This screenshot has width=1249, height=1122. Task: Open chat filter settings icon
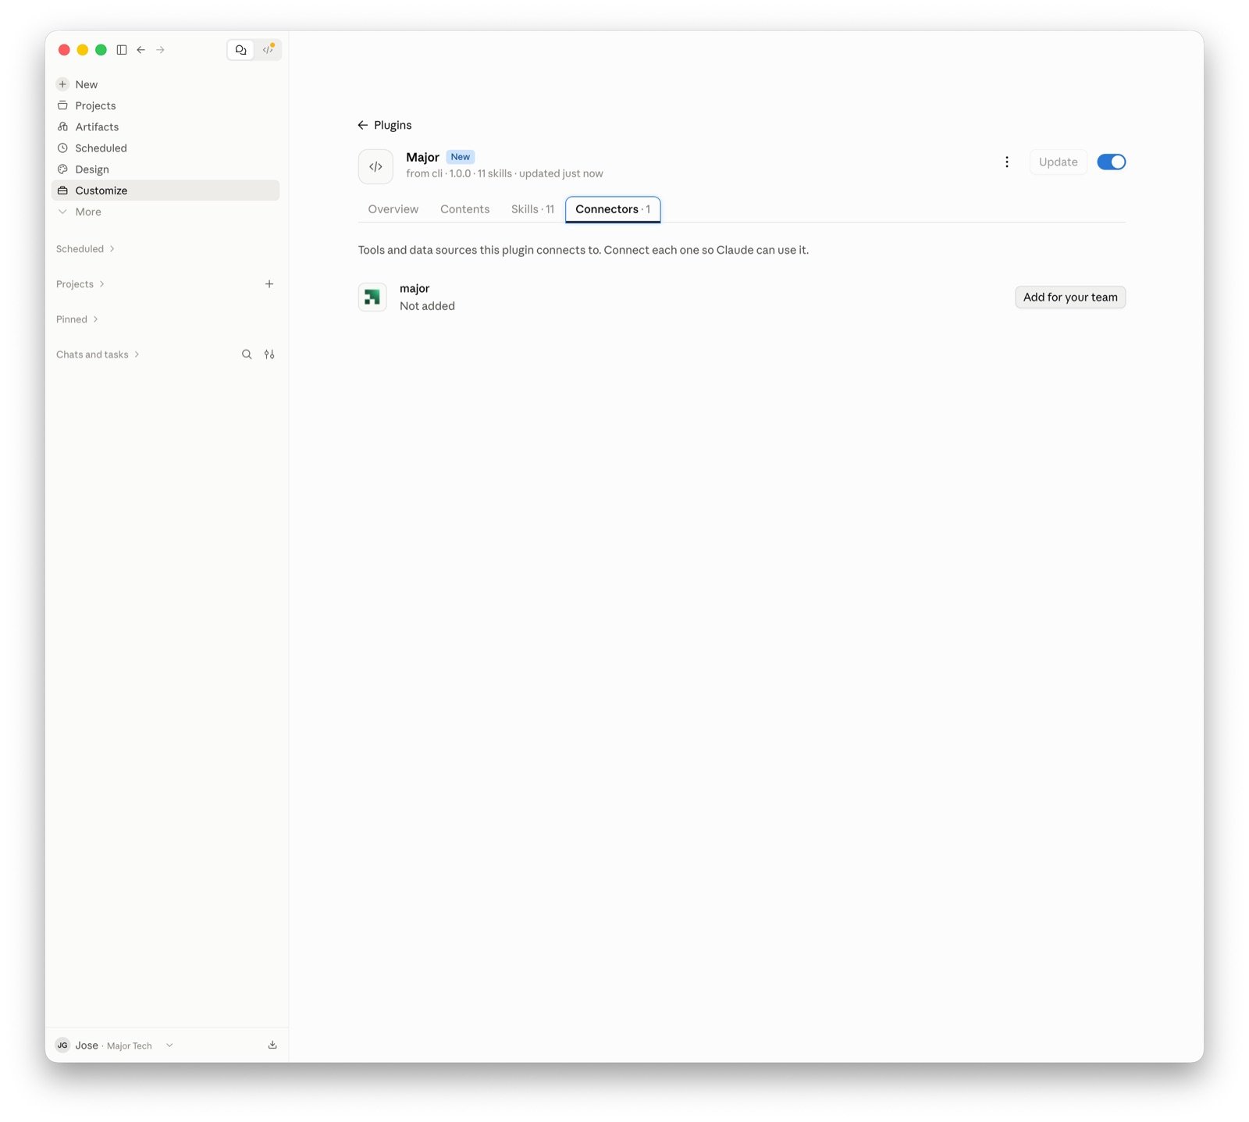pos(269,354)
